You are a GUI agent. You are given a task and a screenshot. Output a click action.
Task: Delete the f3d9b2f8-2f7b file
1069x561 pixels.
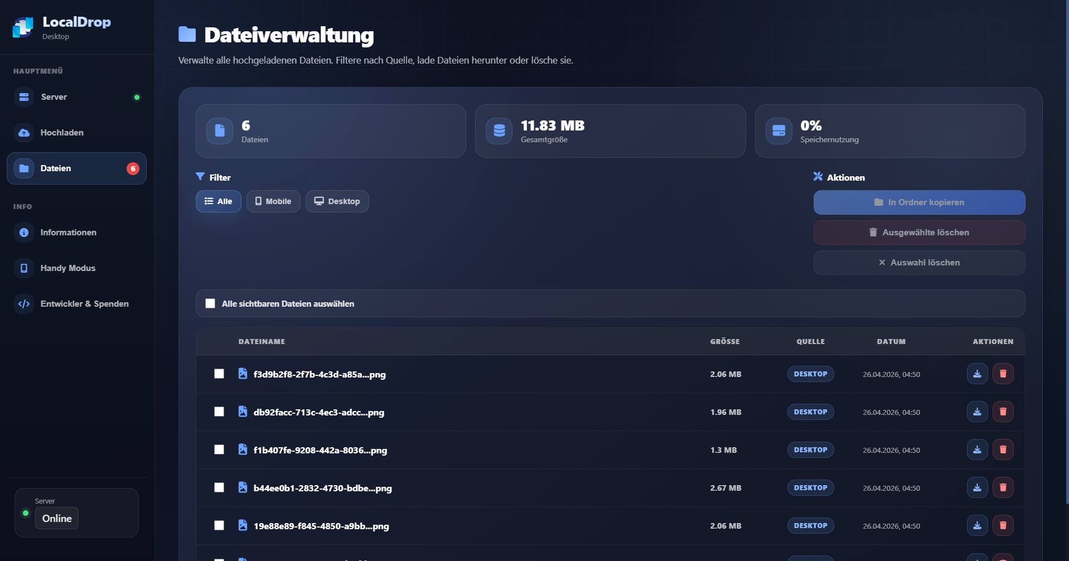1003,374
